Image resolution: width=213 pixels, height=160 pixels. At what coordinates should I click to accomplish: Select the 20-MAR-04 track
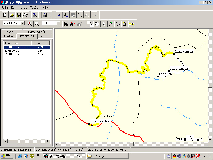tap(11, 51)
